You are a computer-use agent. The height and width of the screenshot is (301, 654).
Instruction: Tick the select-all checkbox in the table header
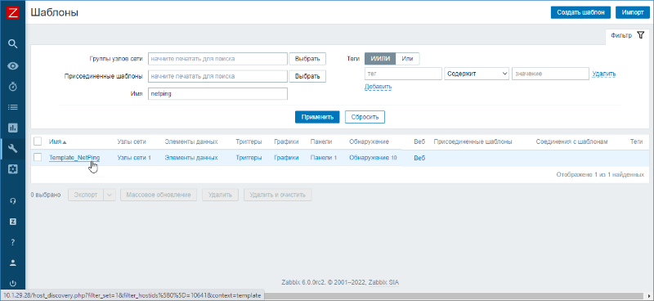click(38, 142)
